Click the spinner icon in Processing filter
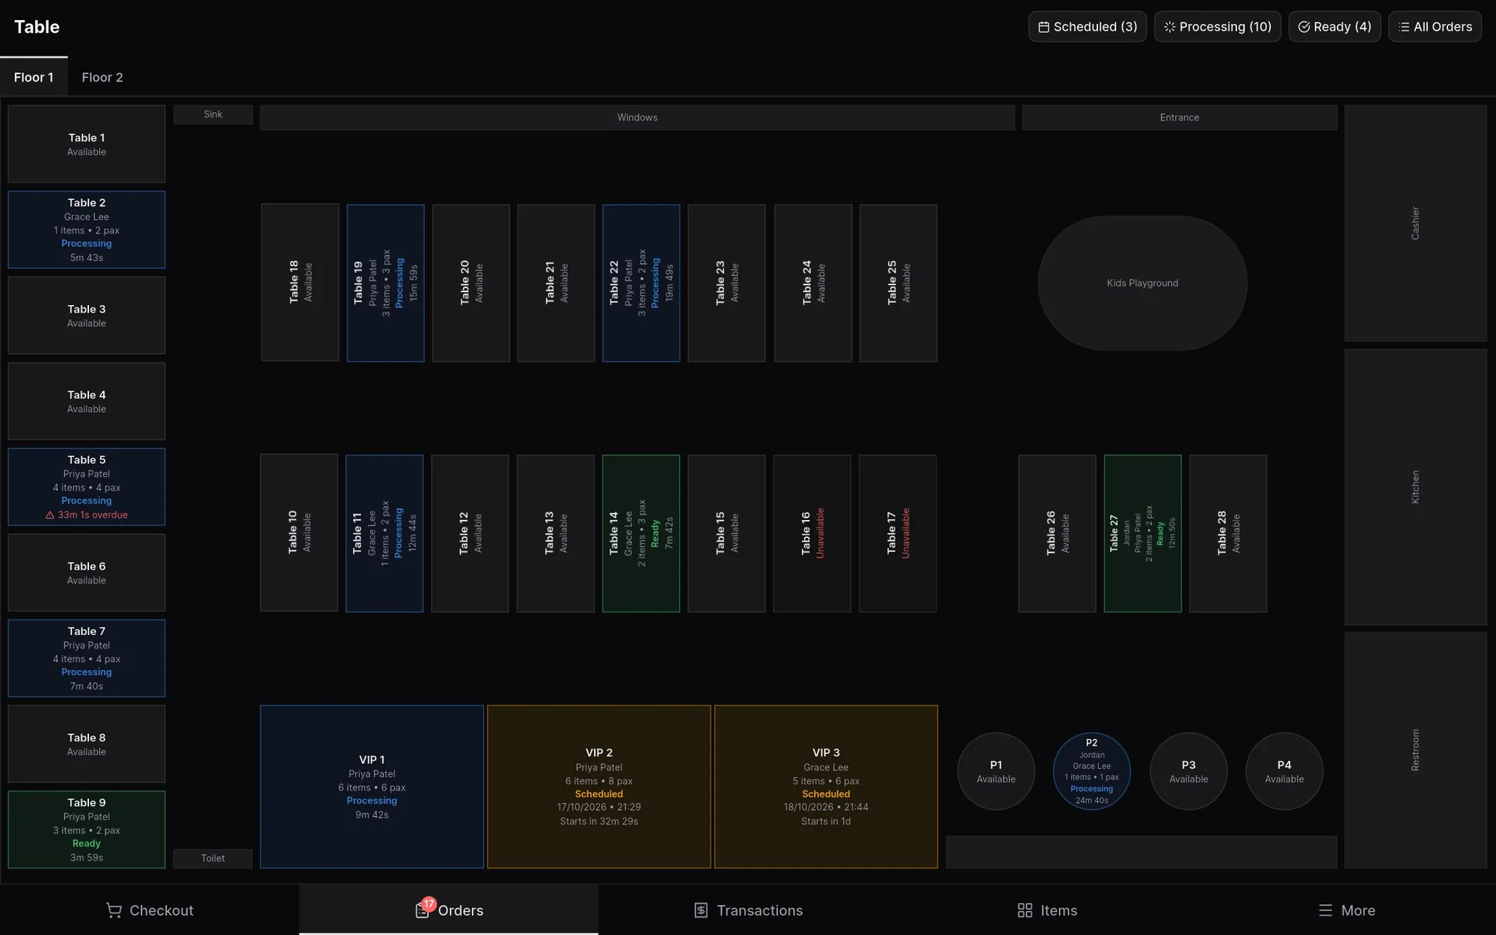Screen dimensions: 1496x935 click(1169, 27)
